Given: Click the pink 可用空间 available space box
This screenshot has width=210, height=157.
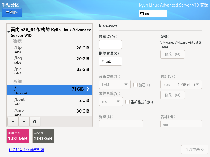Looking at the screenshot, I should [x=18, y=136].
